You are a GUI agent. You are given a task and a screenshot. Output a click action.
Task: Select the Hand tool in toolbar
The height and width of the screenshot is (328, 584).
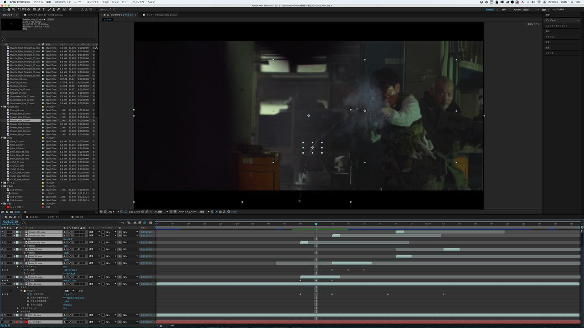pyautogui.click(x=9, y=9)
